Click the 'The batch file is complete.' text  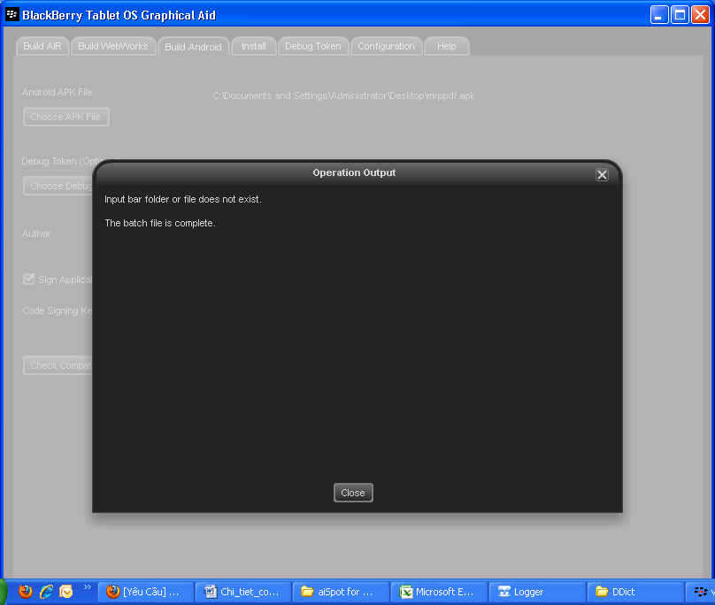point(160,223)
